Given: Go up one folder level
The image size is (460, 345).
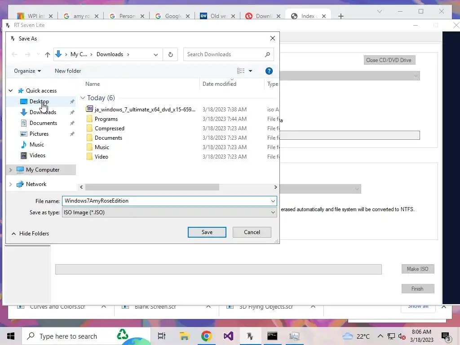Looking at the screenshot, I should click(48, 54).
